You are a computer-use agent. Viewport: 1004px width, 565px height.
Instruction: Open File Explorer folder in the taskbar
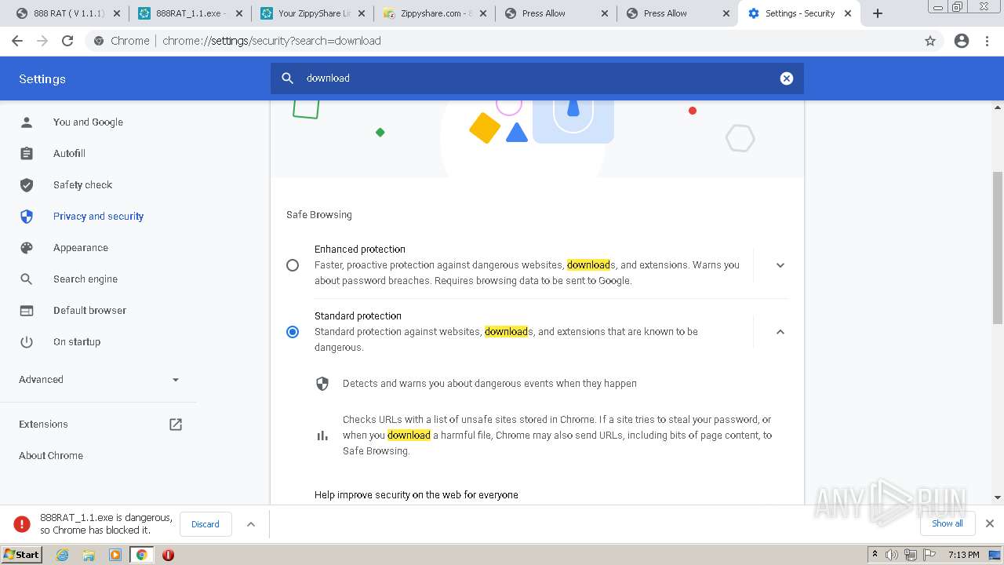[x=89, y=555]
